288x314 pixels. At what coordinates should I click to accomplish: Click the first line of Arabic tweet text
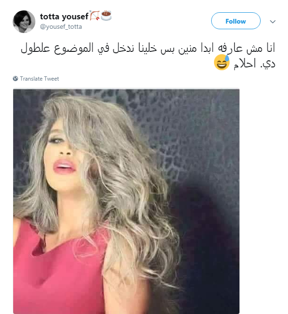click(x=148, y=48)
